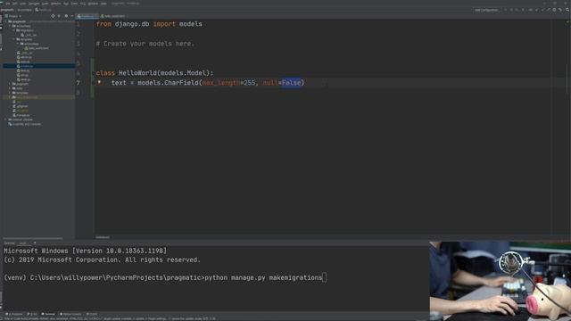Open the Project view dropdown

point(12,16)
